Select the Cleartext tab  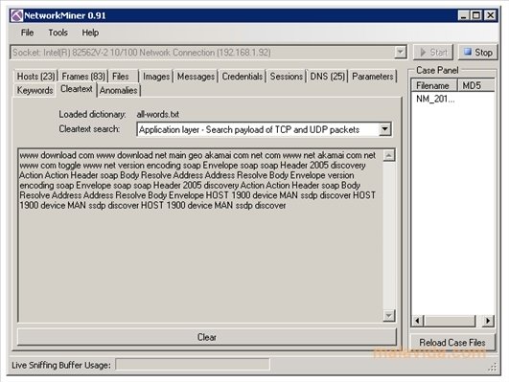pos(77,89)
